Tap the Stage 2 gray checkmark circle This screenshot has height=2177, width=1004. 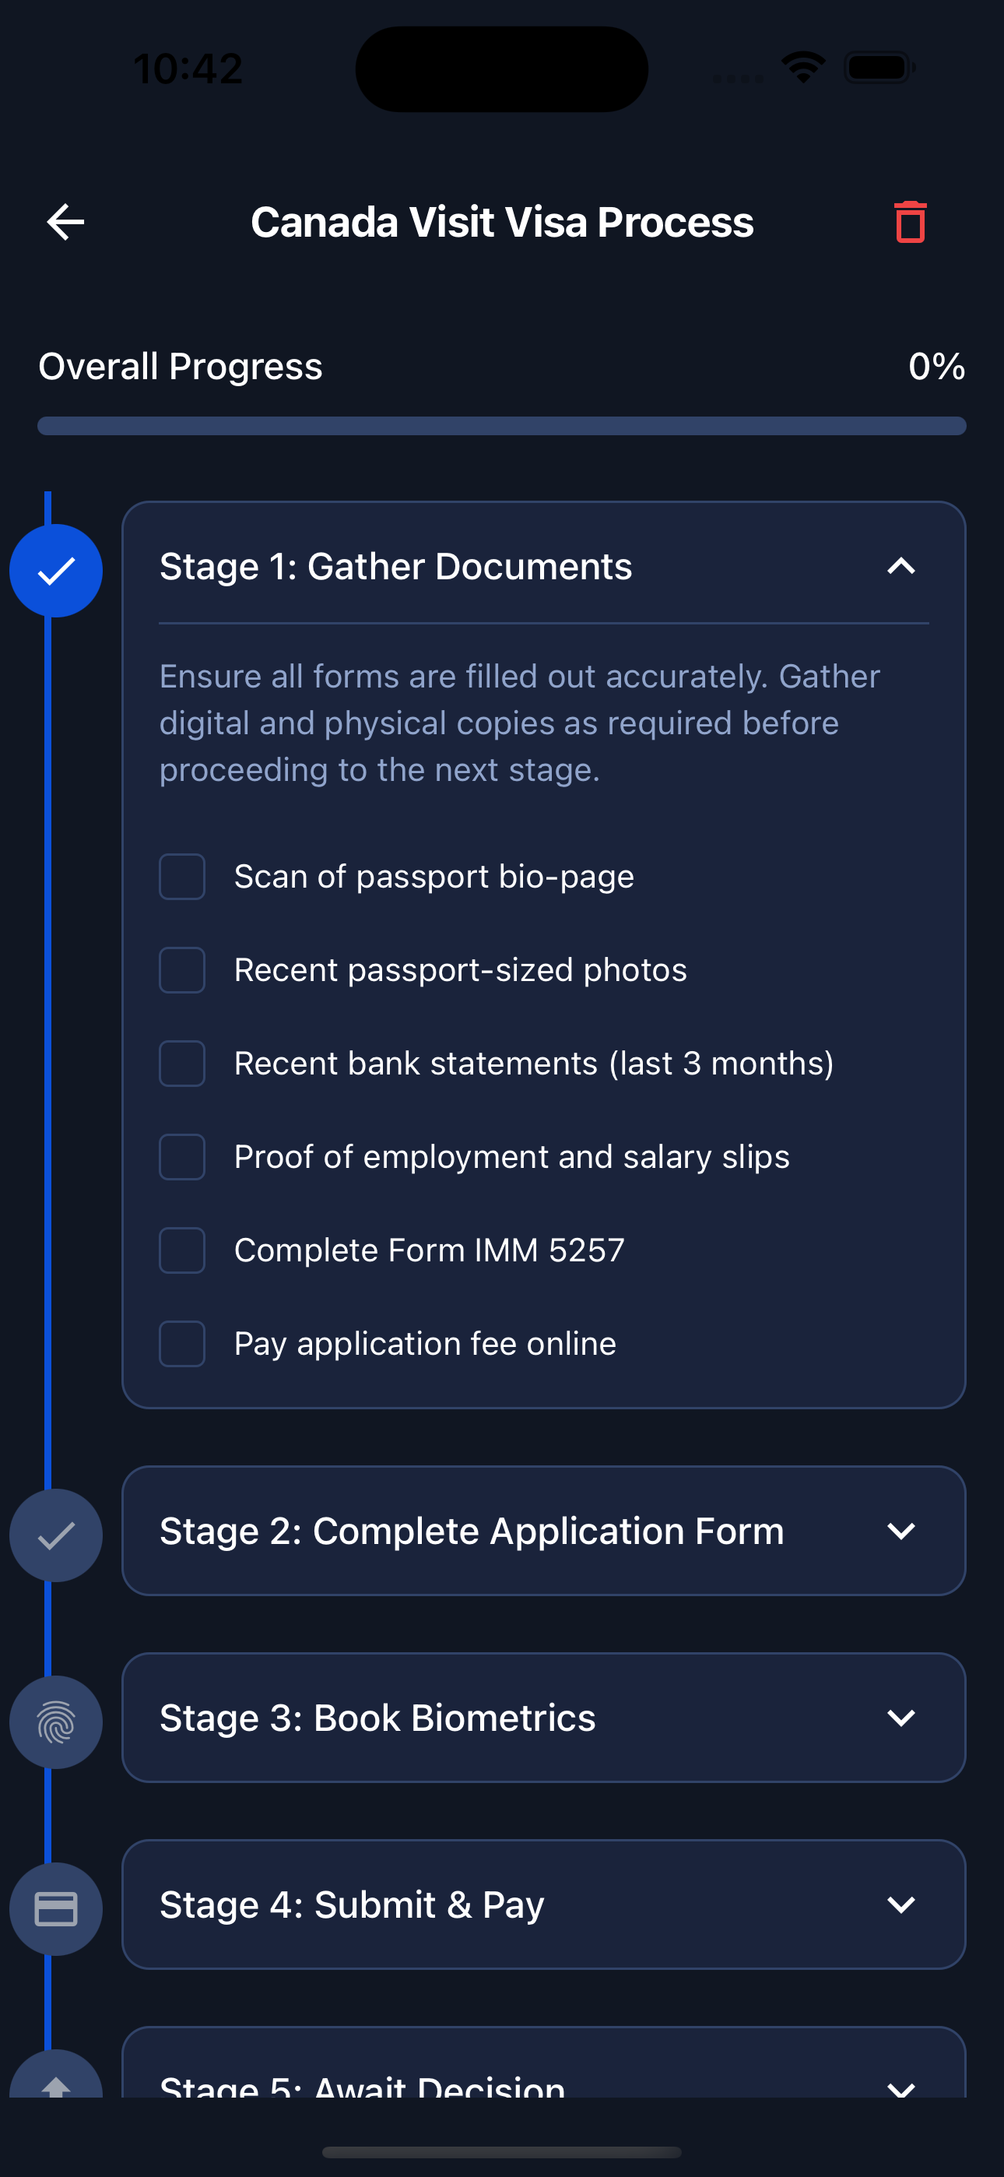click(56, 1535)
